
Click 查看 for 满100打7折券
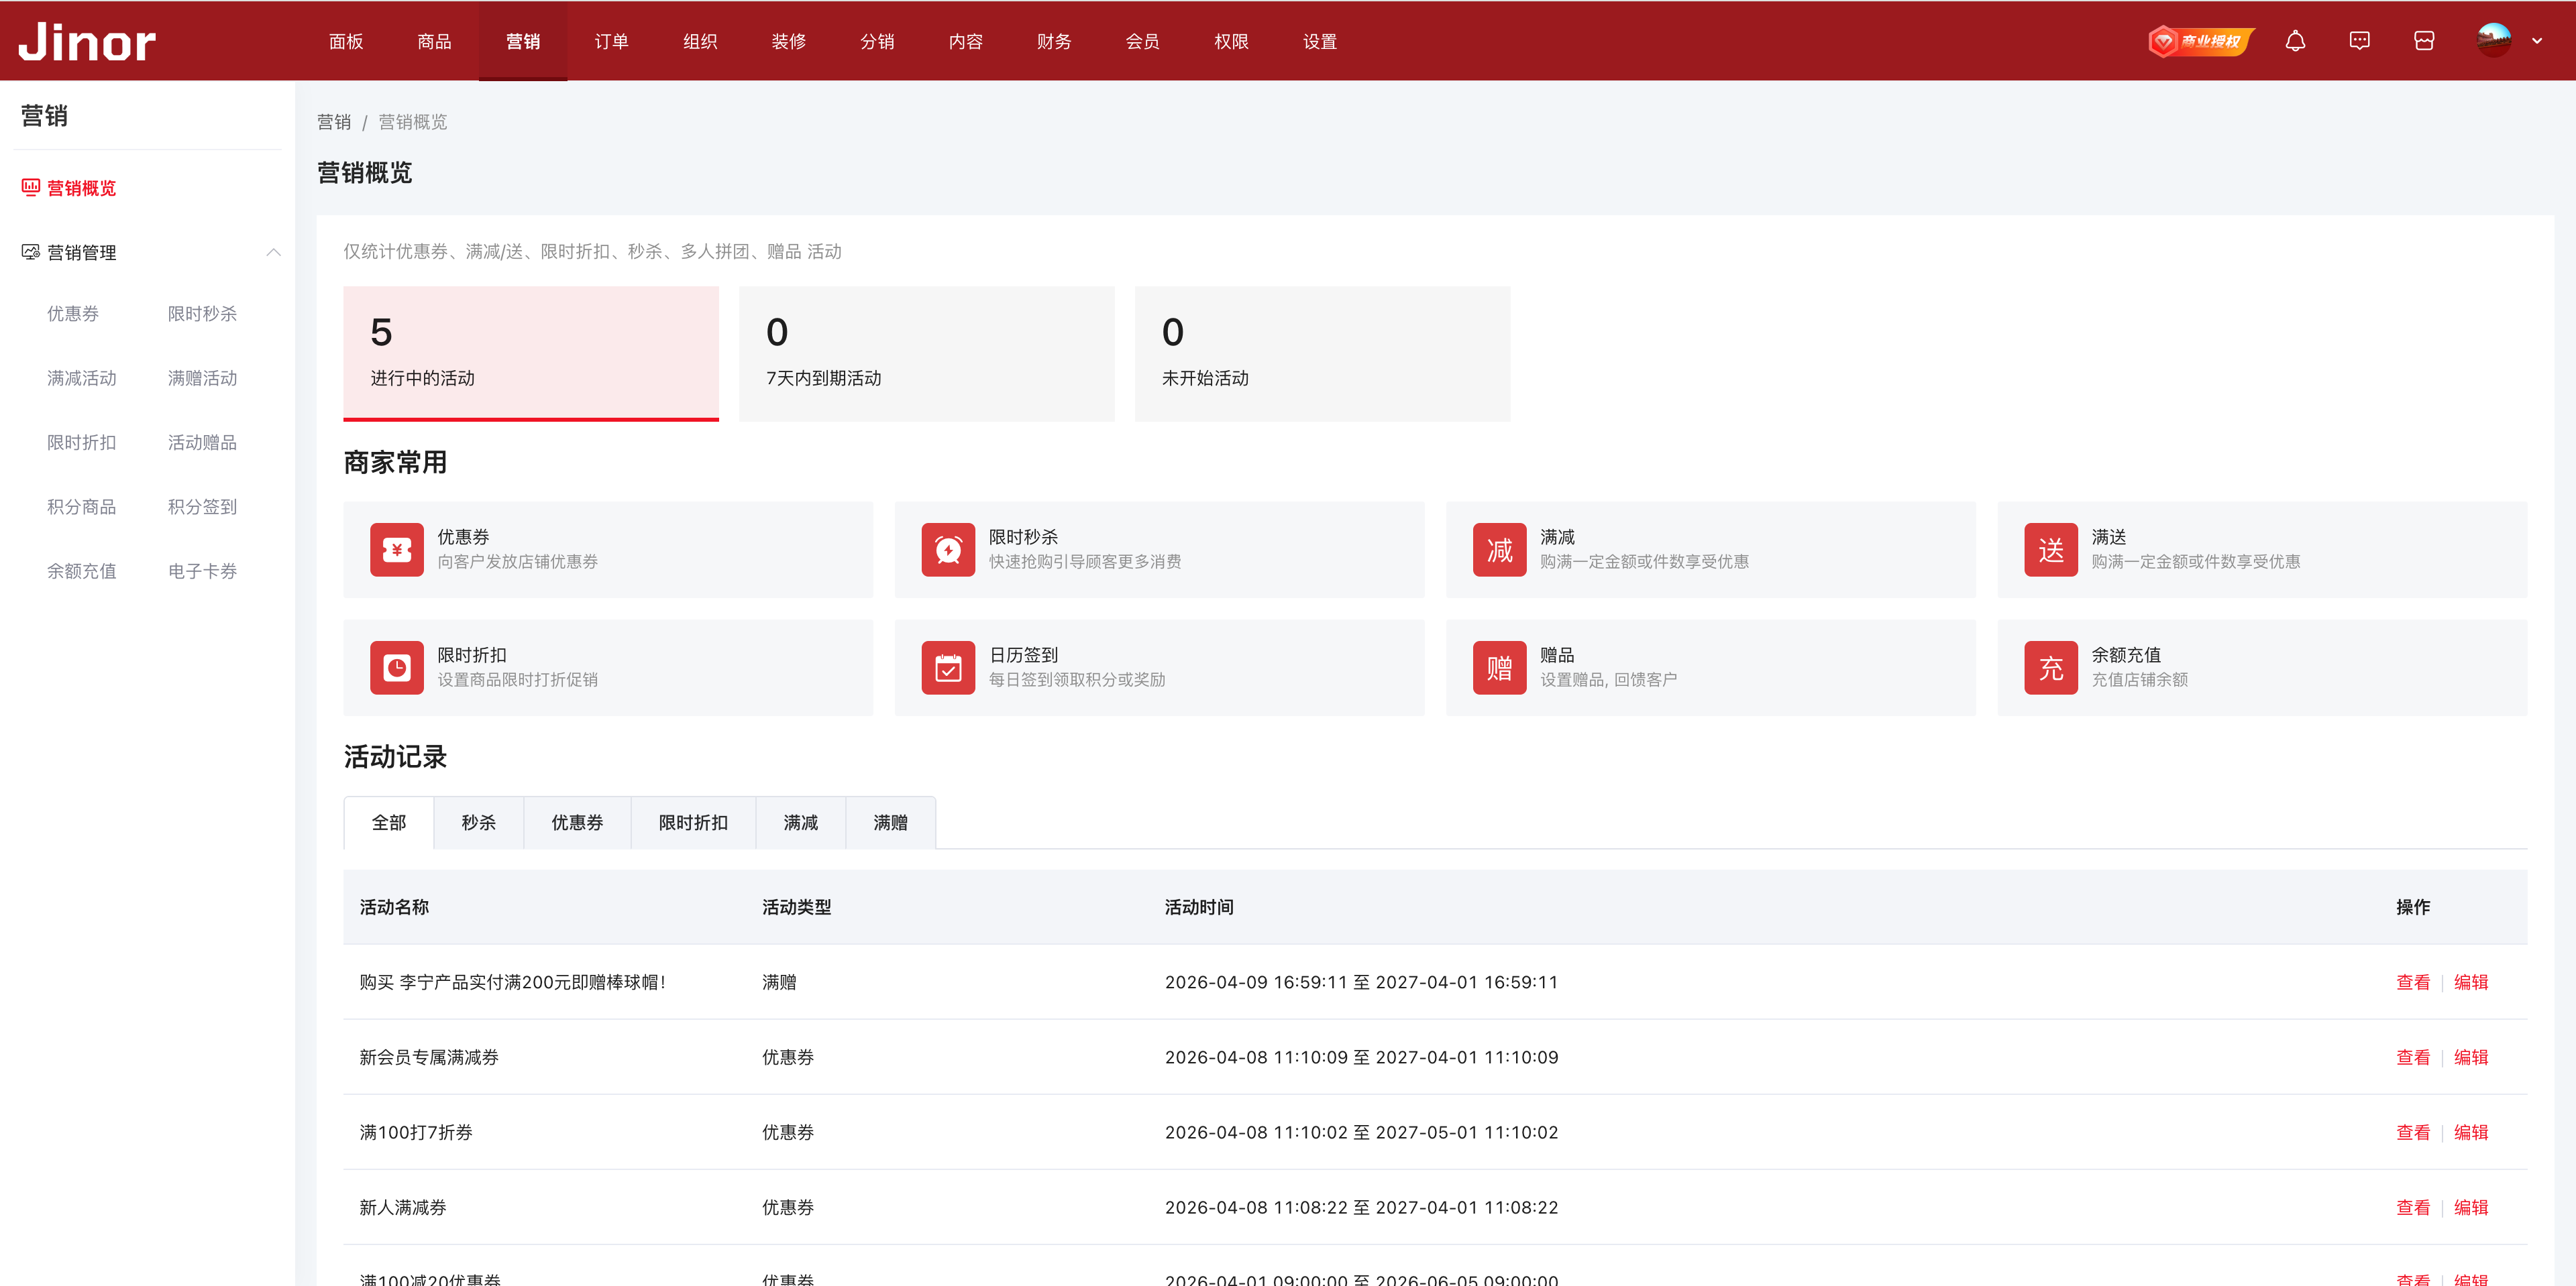pos(2413,1132)
